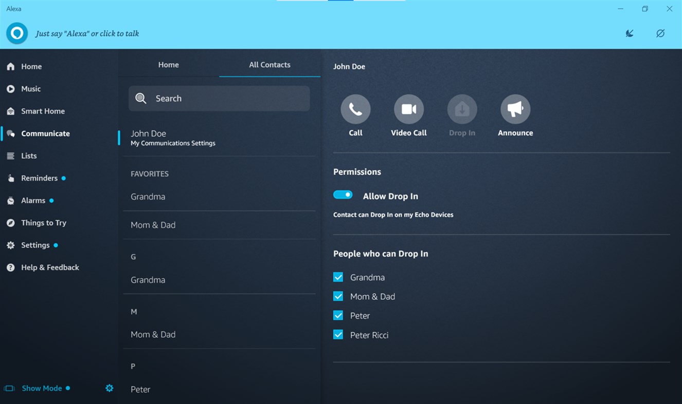This screenshot has height=404, width=682.
Task: Start a Video Call with John Doe
Action: coord(409,109)
